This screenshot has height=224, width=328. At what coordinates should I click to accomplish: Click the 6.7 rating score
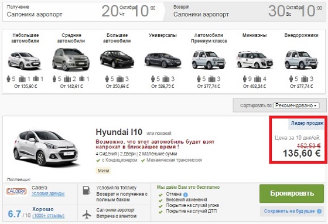(x=15, y=214)
